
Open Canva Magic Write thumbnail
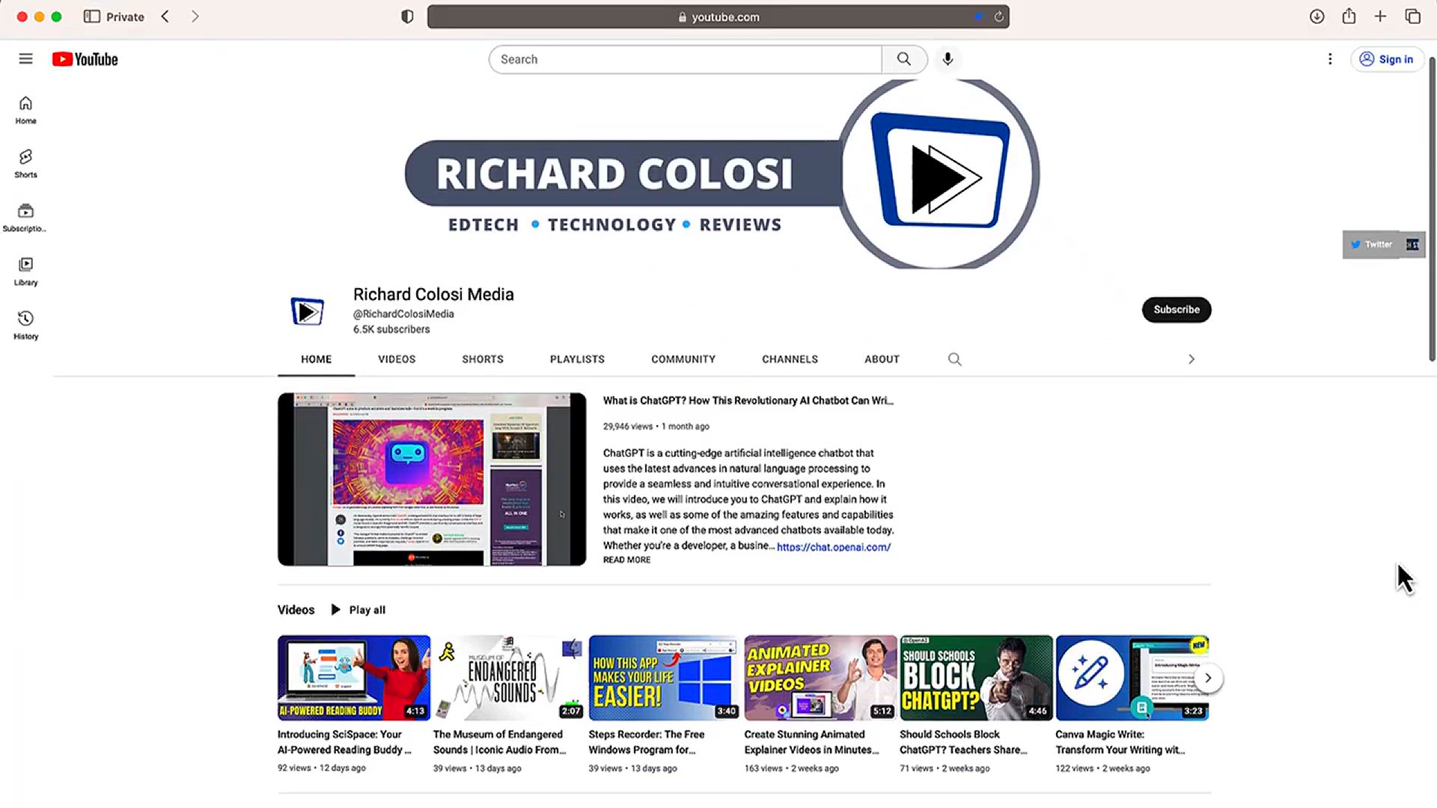point(1132,678)
